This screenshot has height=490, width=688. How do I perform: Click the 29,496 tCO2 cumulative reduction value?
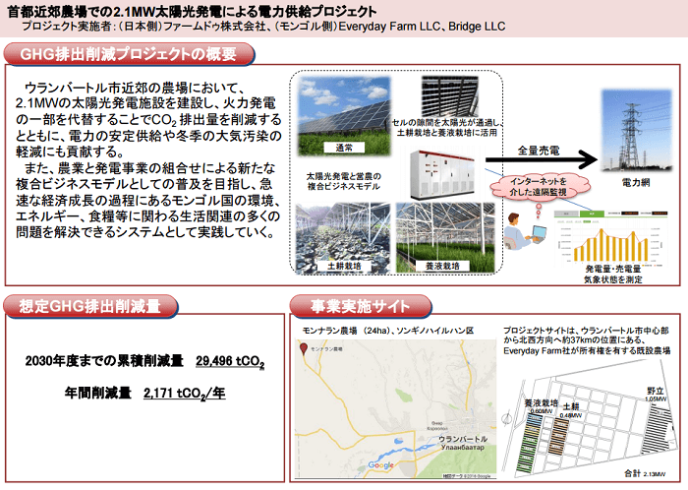(x=230, y=361)
